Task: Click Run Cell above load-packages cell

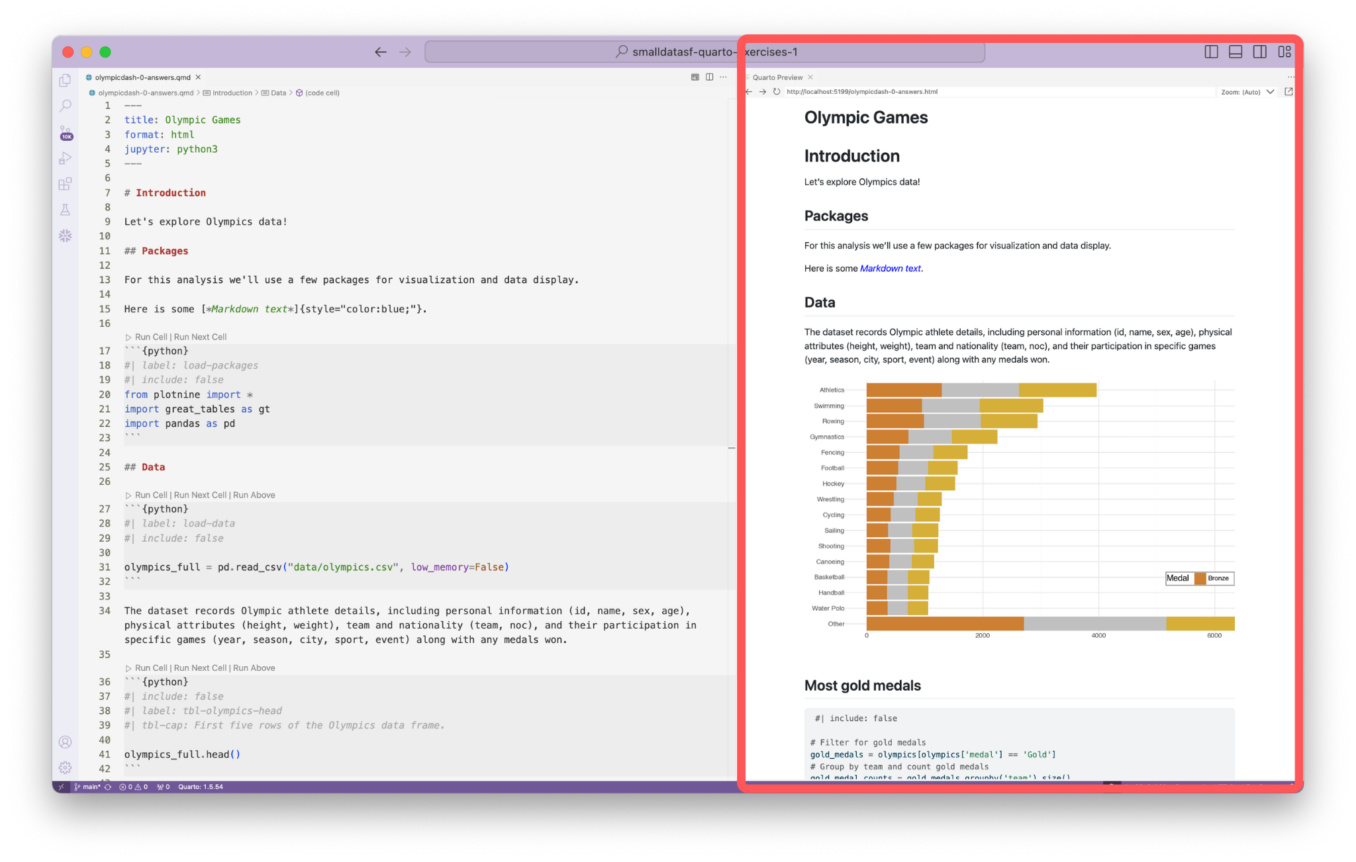Action: click(x=151, y=337)
